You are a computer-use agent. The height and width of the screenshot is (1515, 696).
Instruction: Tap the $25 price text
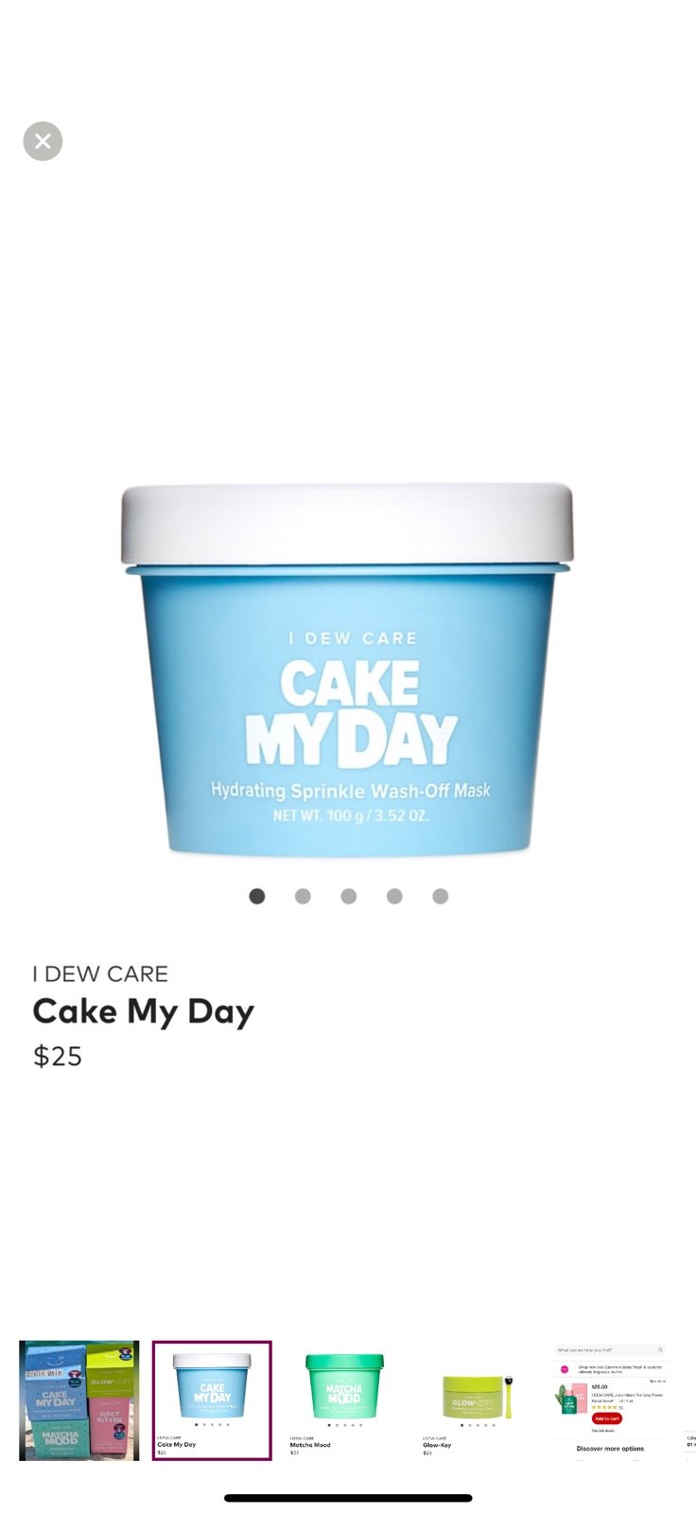point(58,1056)
